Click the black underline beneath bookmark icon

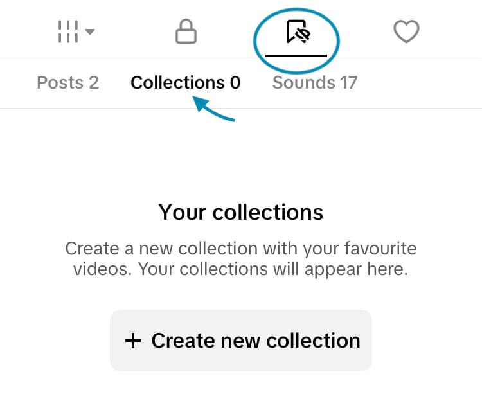[x=296, y=55]
